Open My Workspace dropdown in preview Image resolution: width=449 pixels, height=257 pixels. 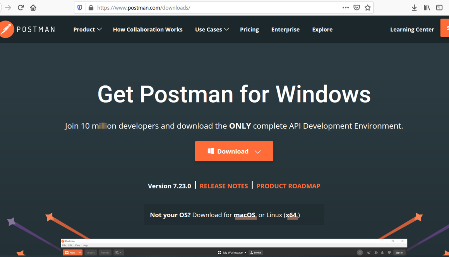coord(232,252)
